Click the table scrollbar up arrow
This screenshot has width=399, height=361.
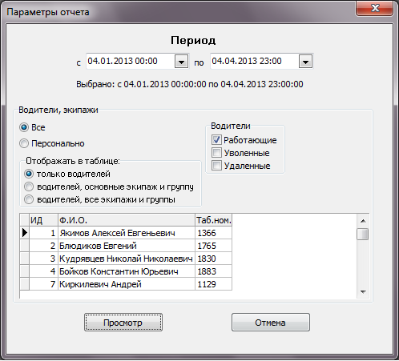[x=363, y=221]
